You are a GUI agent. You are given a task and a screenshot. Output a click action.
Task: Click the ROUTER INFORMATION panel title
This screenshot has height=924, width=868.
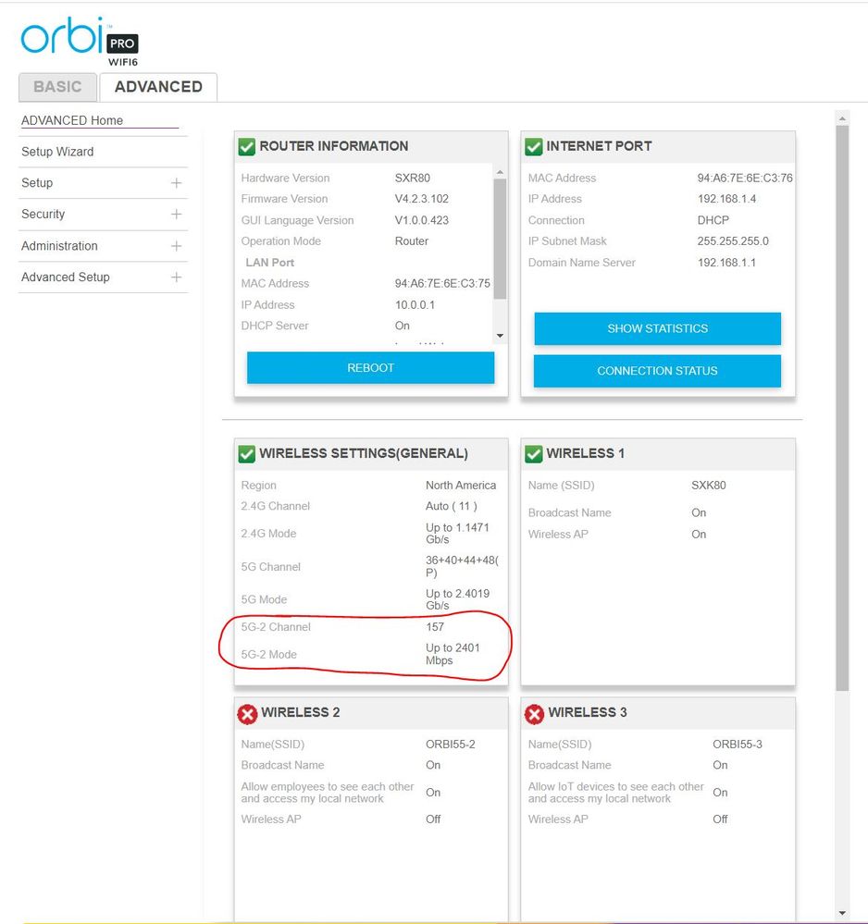coord(334,146)
